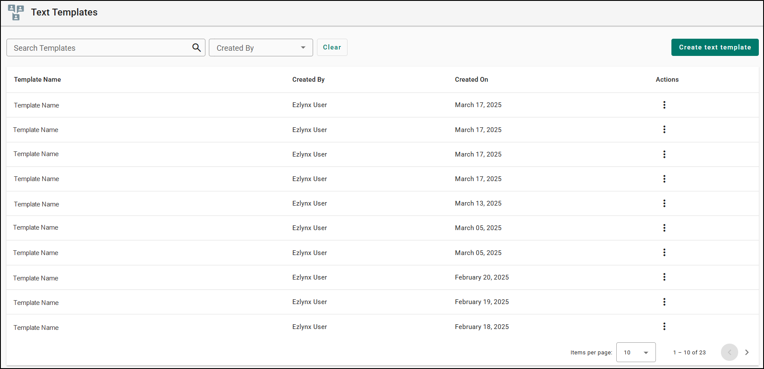Screen dimensions: 764x369
Task: Click Ezlynx User in the February 20 row
Action: click(310, 277)
